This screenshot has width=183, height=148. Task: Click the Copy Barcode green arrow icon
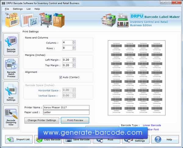pyautogui.click(x=39, y=140)
